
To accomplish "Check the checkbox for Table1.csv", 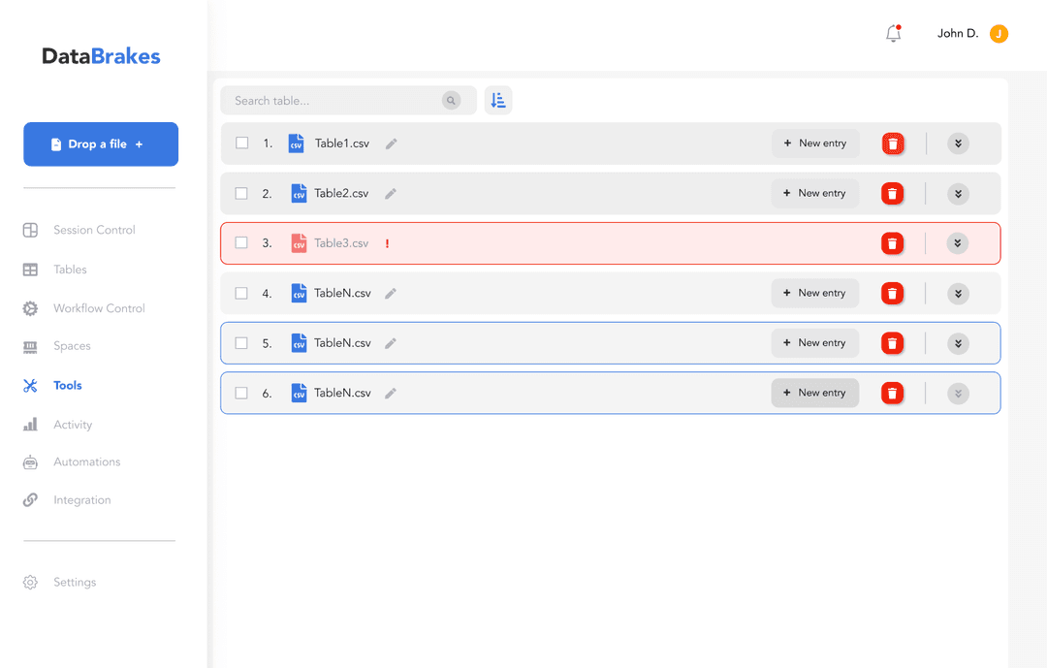I will click(x=241, y=143).
